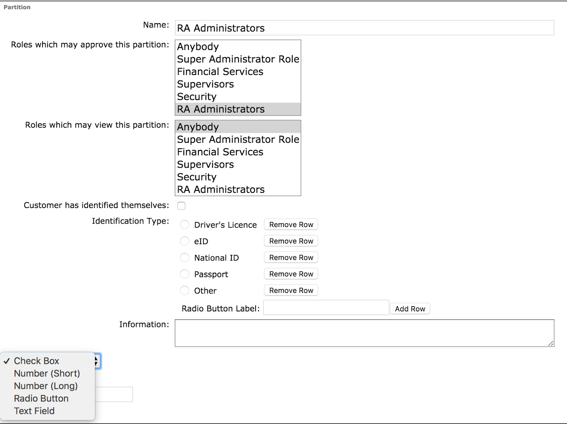
Task: Click the field type dropdown arrow stepper
Action: tap(97, 361)
